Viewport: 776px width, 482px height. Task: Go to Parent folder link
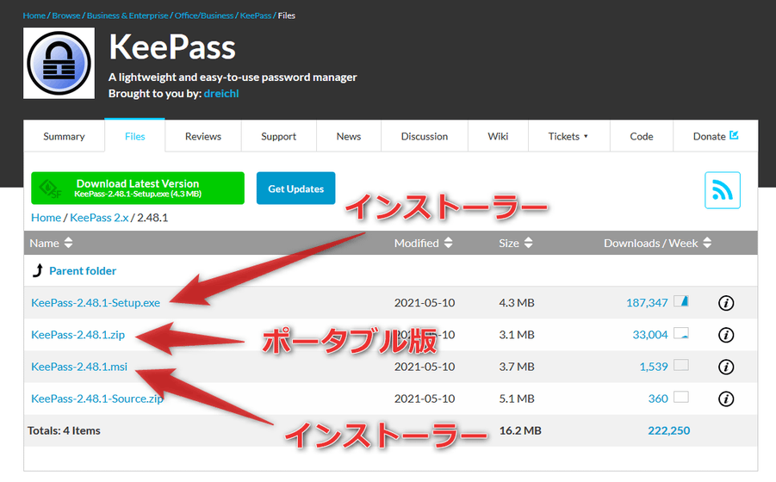tap(83, 271)
